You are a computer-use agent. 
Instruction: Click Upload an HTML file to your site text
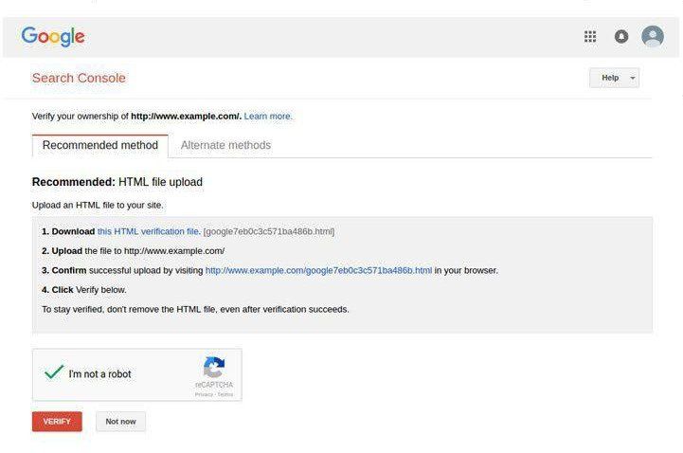(x=98, y=205)
